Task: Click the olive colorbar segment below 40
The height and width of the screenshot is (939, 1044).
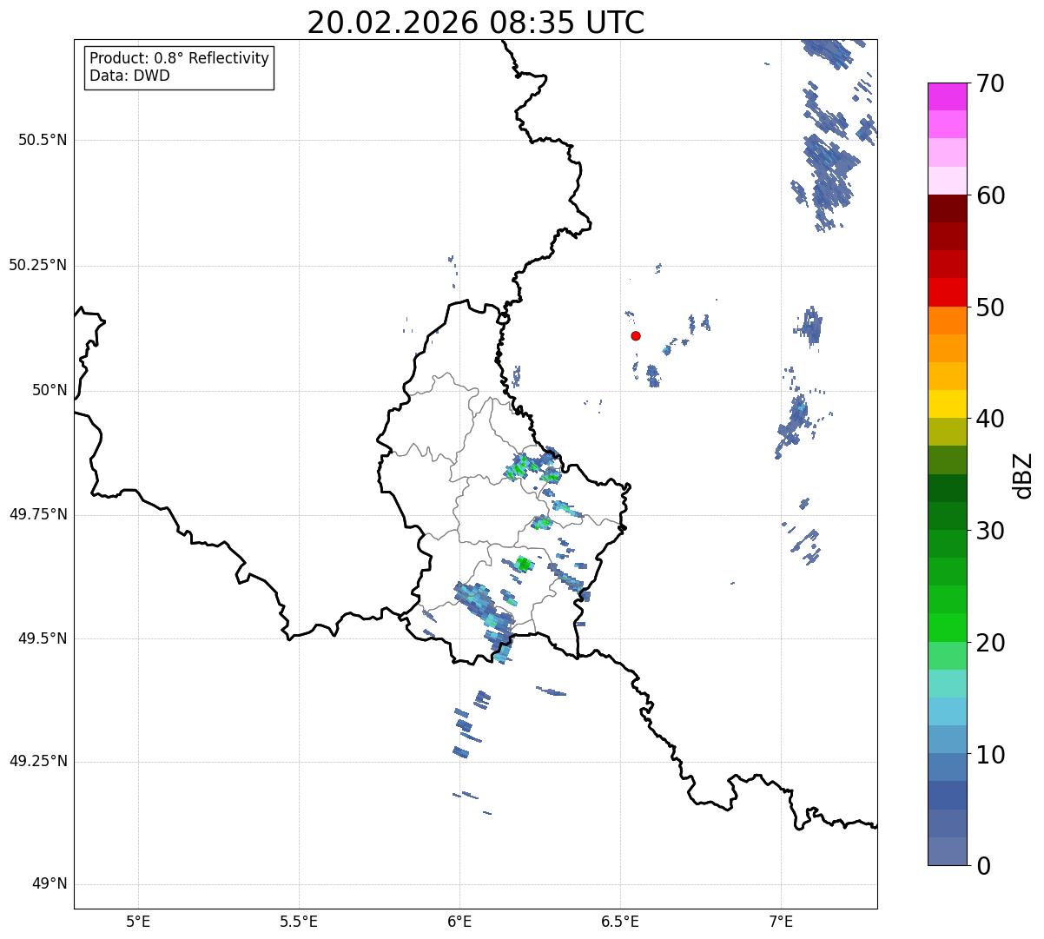Action: (947, 432)
